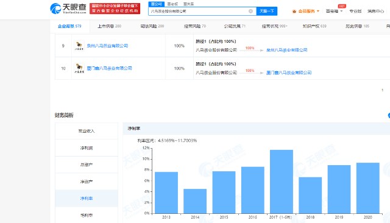Select 营业收入 in financial analysis menu
Viewport: 390px width, 223px height.
coord(87,131)
